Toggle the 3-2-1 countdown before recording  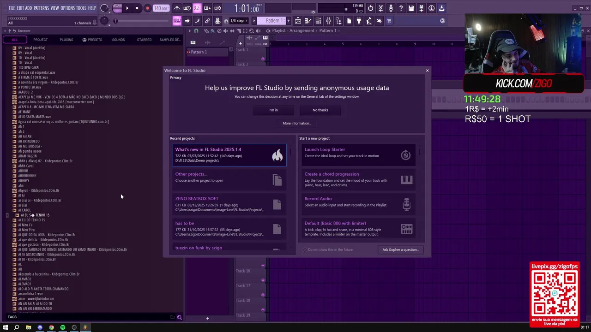tap(197, 8)
